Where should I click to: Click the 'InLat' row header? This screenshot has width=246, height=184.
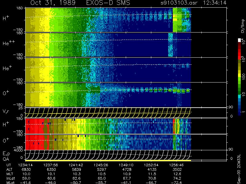click(x=10, y=178)
